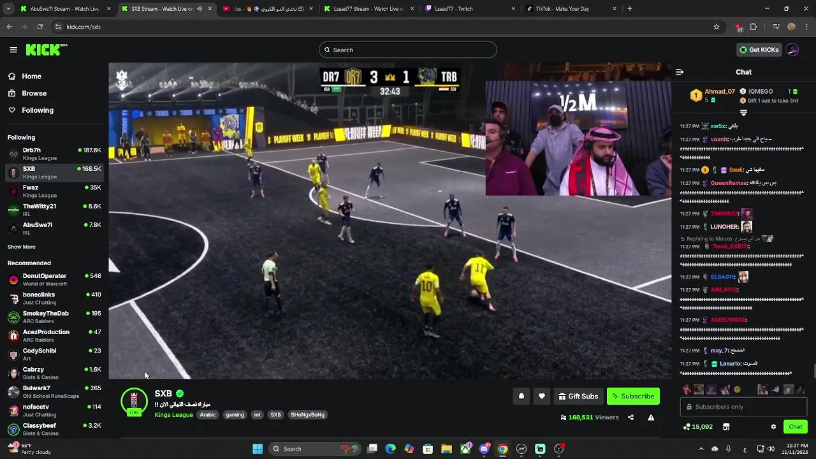This screenshot has height=459, width=816.
Task: Show hidden system tray icons
Action: click(x=701, y=449)
